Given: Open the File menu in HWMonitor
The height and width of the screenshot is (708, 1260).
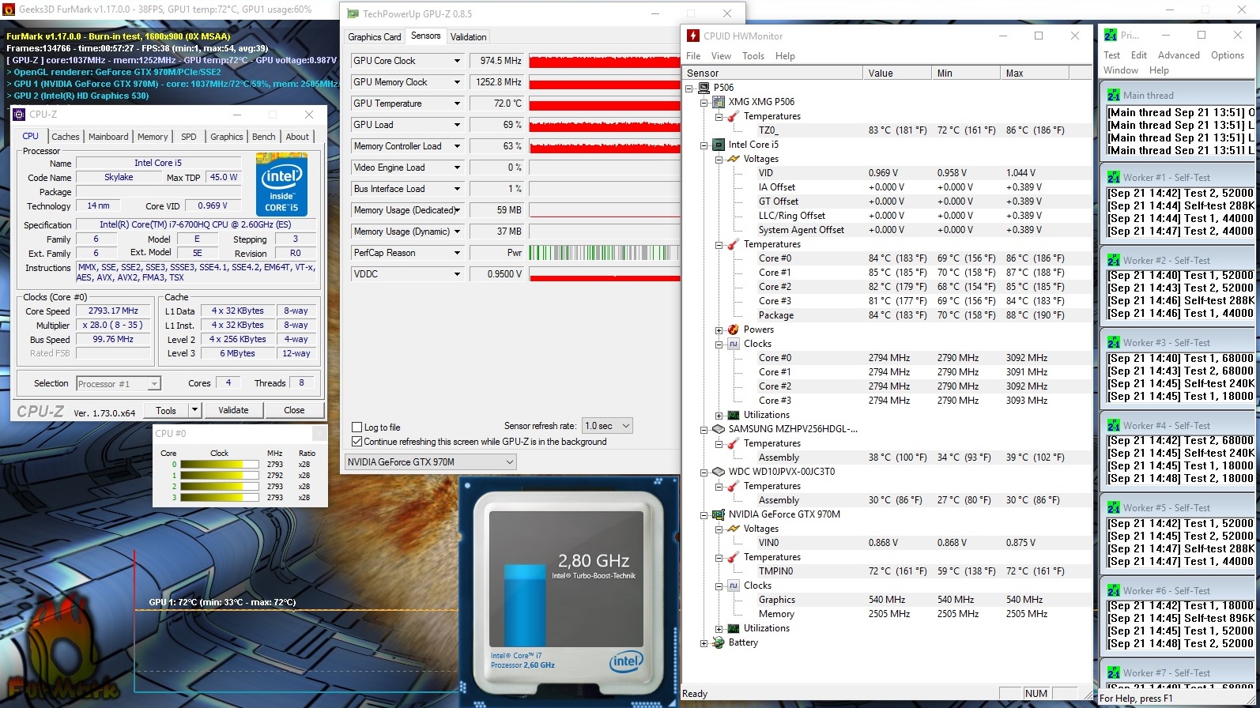Looking at the screenshot, I should [693, 56].
